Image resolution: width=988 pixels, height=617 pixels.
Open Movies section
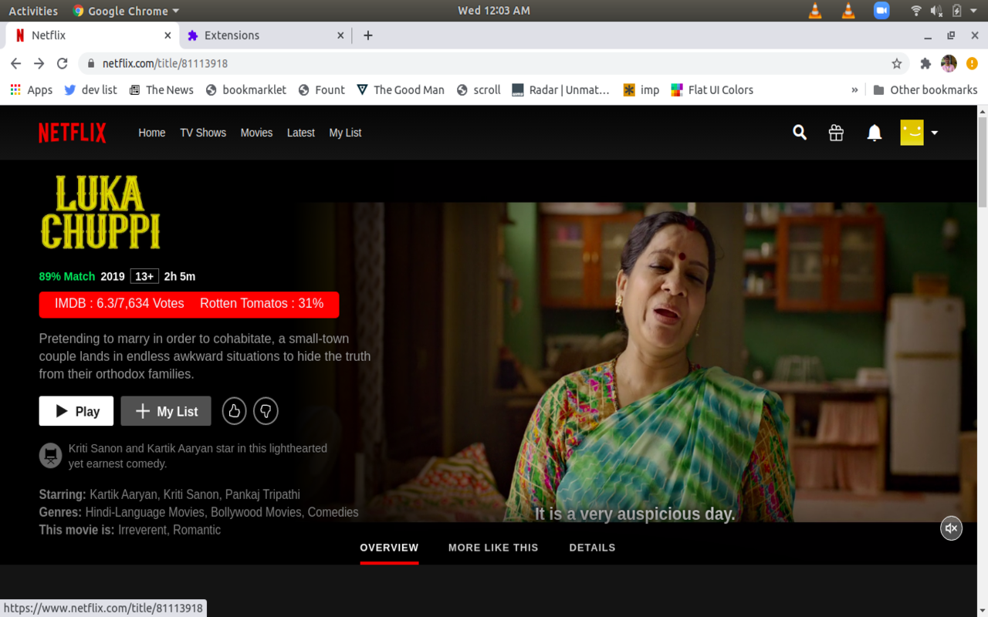coord(256,133)
